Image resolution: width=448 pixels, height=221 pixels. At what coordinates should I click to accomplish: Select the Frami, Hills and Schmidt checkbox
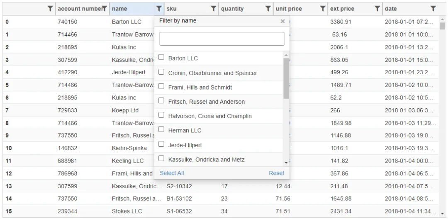(161, 87)
